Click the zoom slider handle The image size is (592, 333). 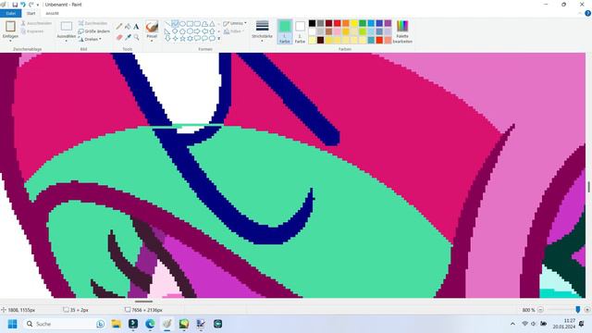tap(577, 310)
